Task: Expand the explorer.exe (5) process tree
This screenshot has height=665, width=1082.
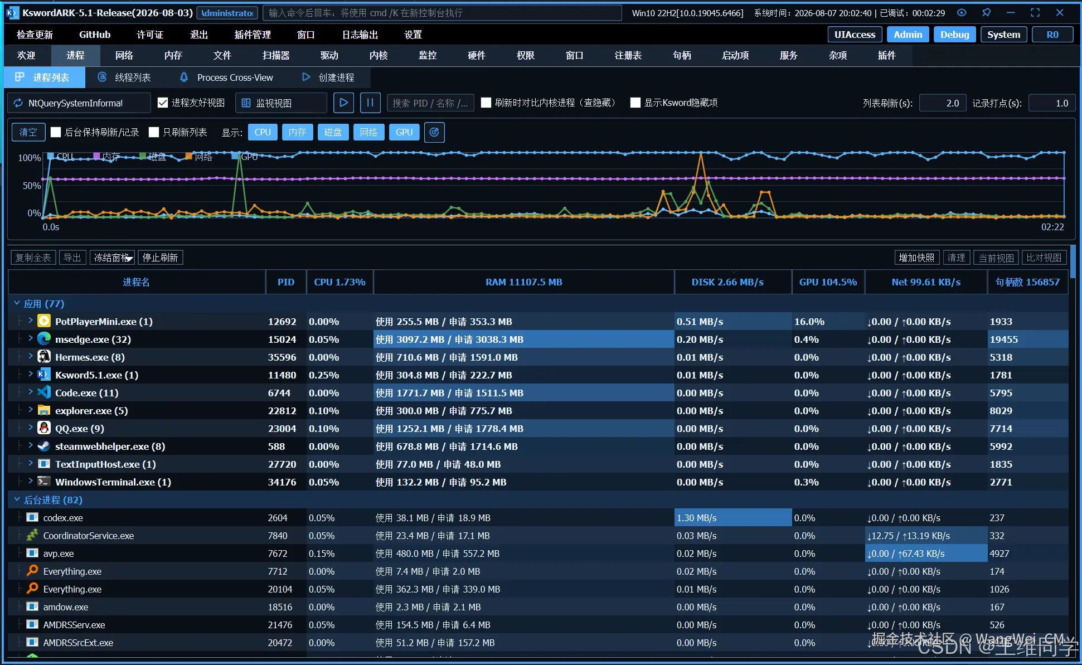Action: click(30, 410)
